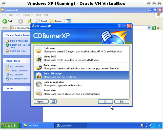Click Exit in CDBurnerXP dialog
The width and height of the screenshot is (163, 130).
122,101
